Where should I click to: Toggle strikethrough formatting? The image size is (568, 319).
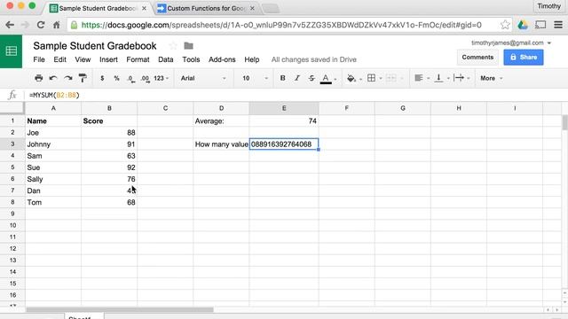point(312,78)
